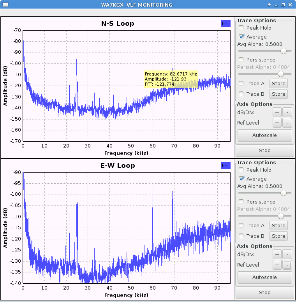The image size is (296, 302).
Task: Store Trace B for E-W Loop
Action: [x=278, y=236]
